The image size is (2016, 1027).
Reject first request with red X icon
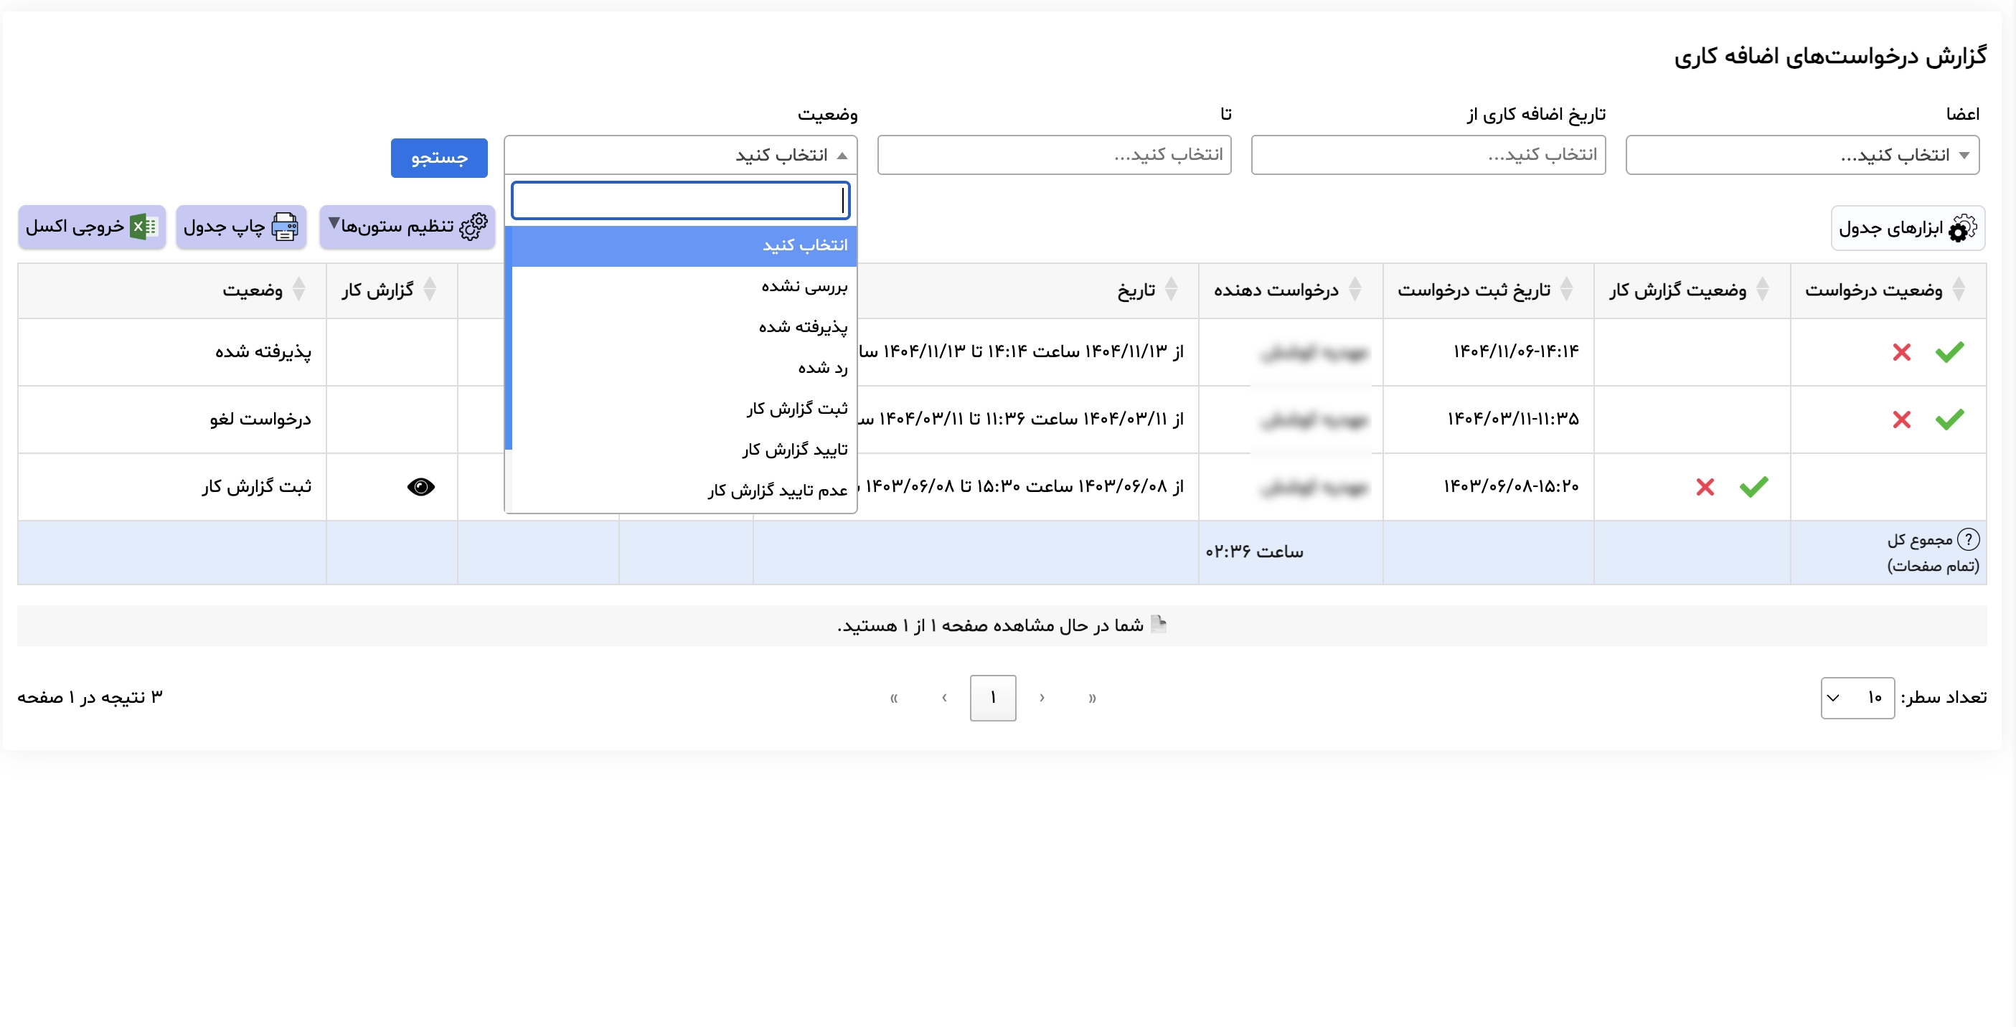1902,352
